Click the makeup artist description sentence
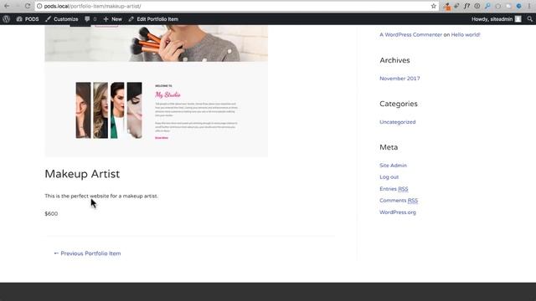 tap(101, 196)
